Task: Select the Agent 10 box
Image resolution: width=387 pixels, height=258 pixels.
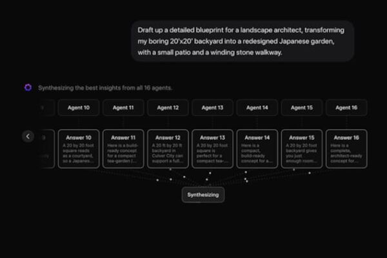Action: pos(79,108)
